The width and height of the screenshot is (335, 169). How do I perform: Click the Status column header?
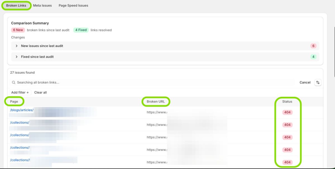[x=287, y=101]
